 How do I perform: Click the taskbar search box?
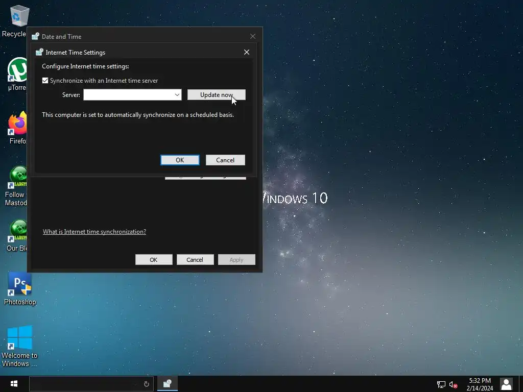click(x=91, y=384)
